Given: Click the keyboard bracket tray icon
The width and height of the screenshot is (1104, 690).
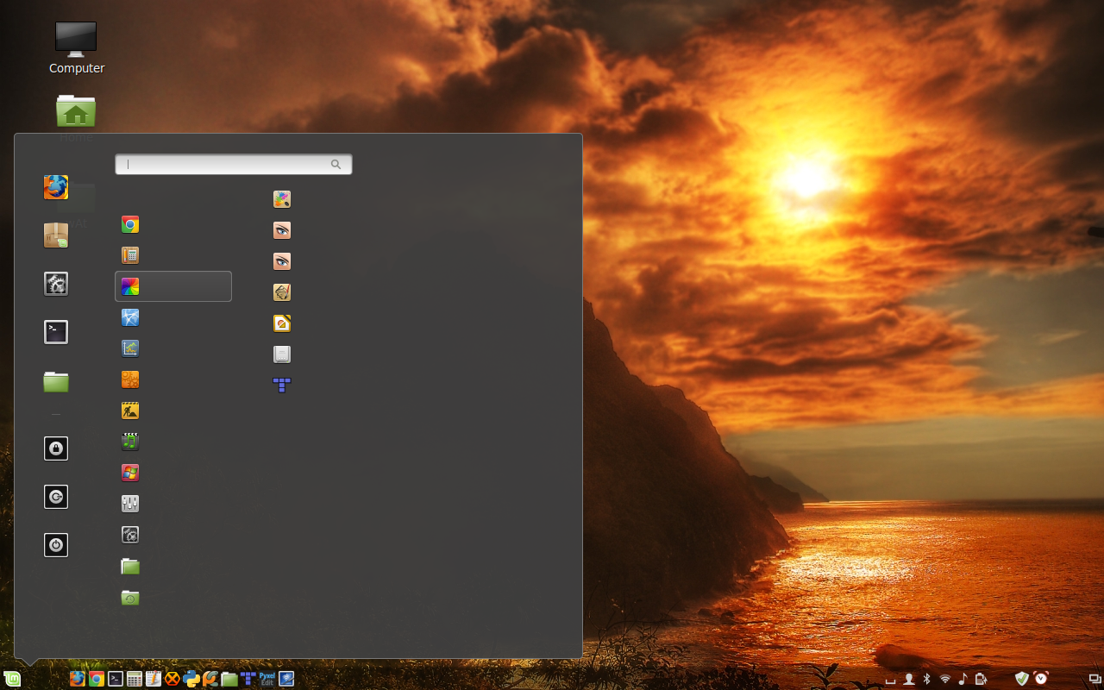Looking at the screenshot, I should pyautogui.click(x=891, y=680).
